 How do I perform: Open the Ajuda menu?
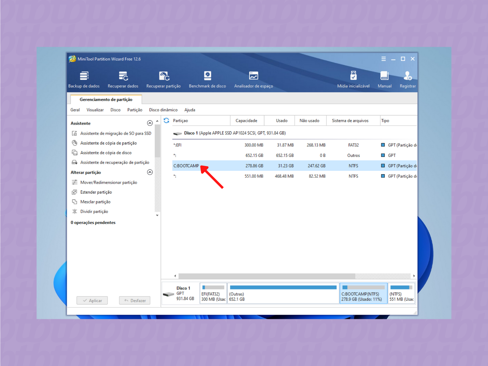click(190, 110)
